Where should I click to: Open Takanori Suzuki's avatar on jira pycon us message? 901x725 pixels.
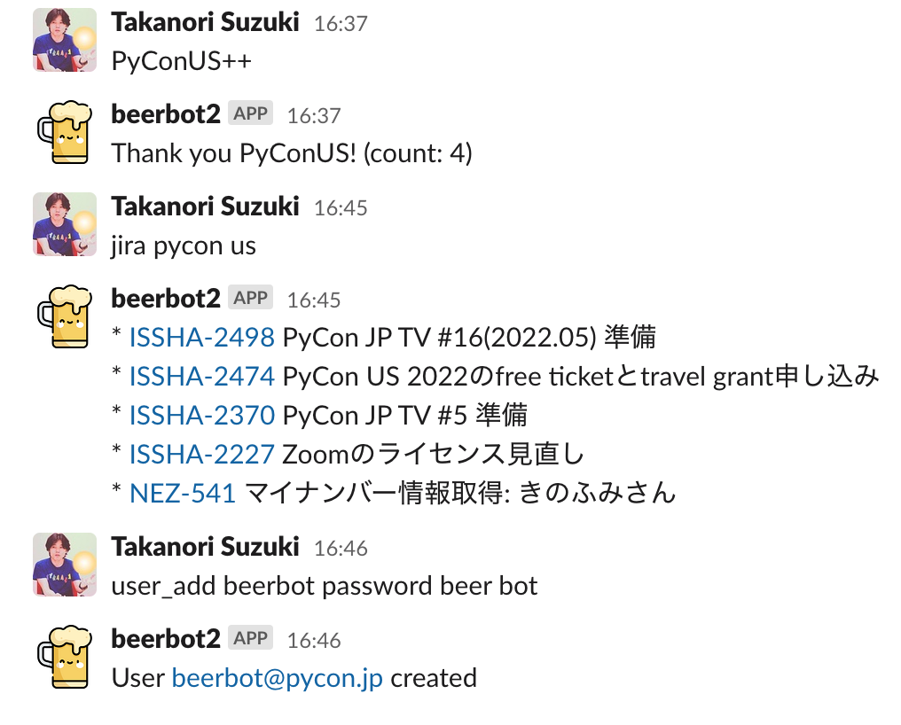pyautogui.click(x=64, y=224)
